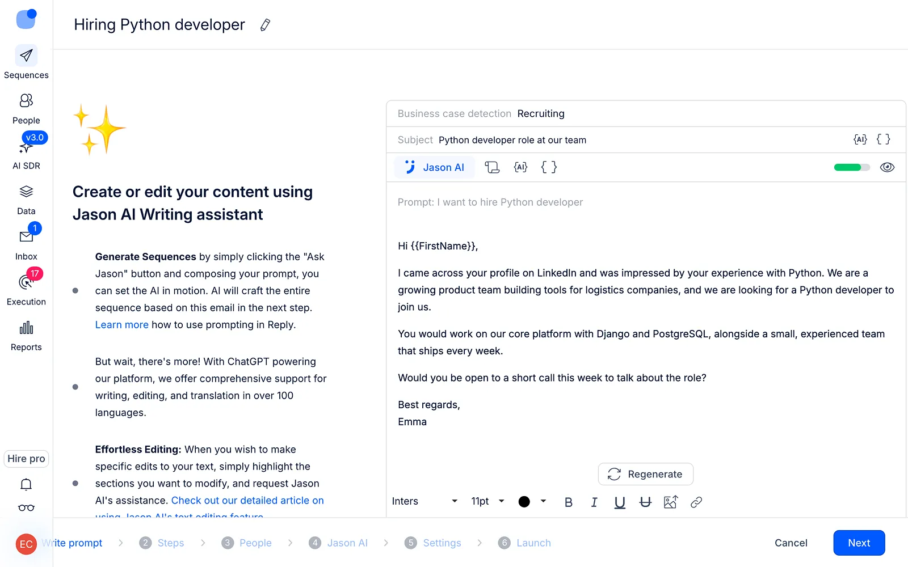Insert AI variable in email body toolbar
The width and height of the screenshot is (908, 567).
(x=520, y=167)
